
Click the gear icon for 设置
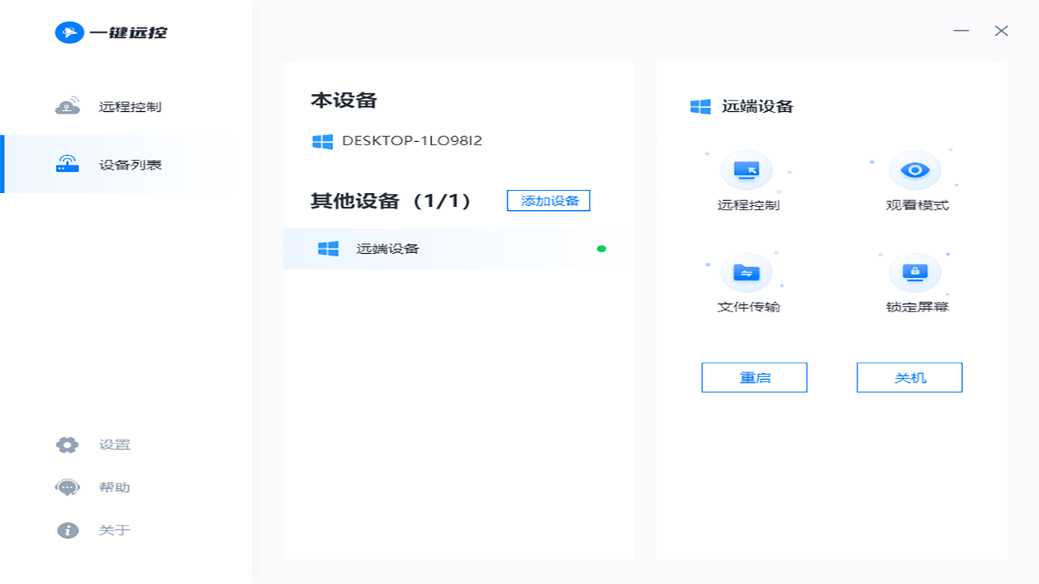click(x=67, y=444)
